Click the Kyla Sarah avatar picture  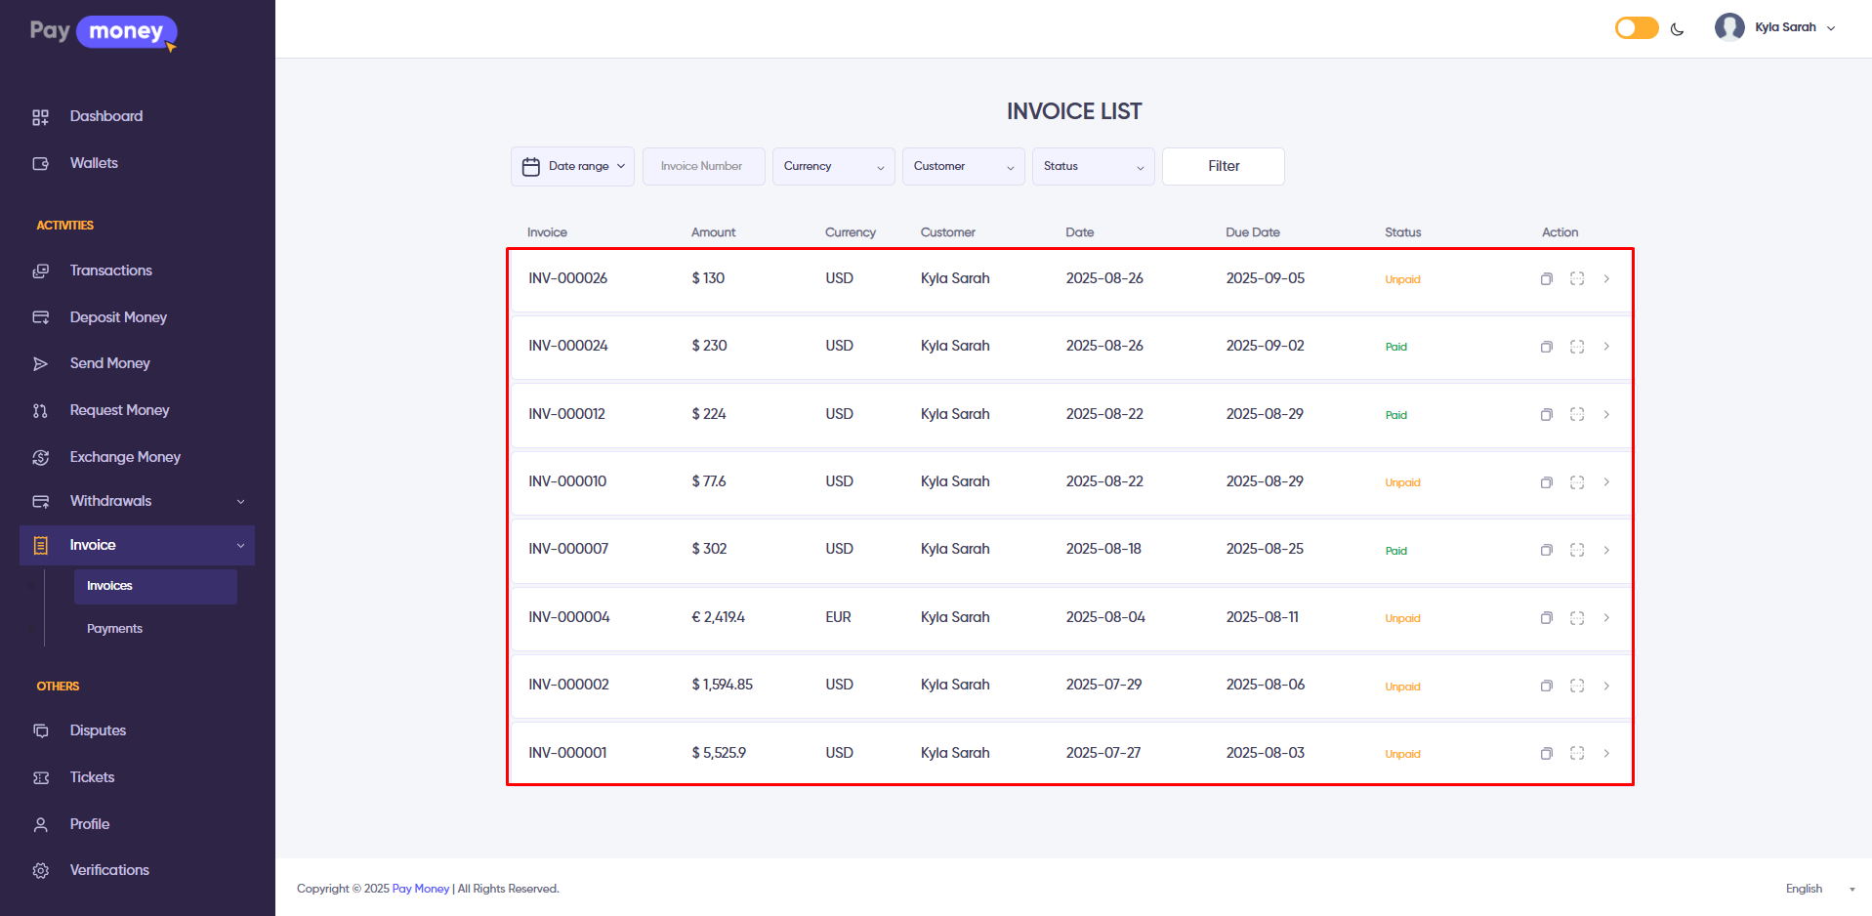[x=1728, y=27]
